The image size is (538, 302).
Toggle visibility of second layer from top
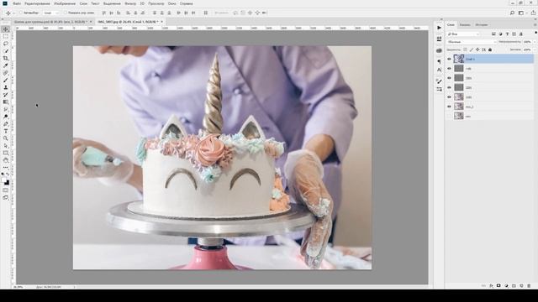click(449, 69)
